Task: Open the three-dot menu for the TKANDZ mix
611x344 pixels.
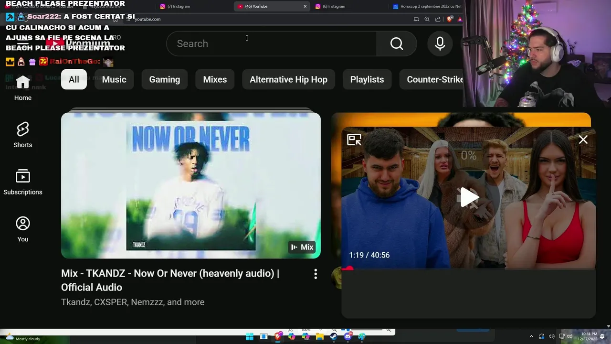Action: pyautogui.click(x=316, y=274)
